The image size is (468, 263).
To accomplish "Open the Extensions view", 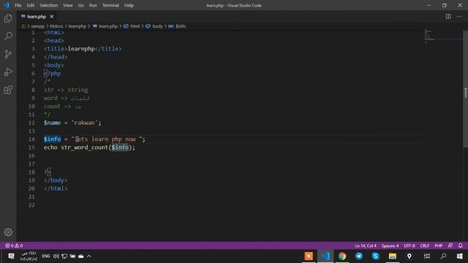I will [8, 90].
